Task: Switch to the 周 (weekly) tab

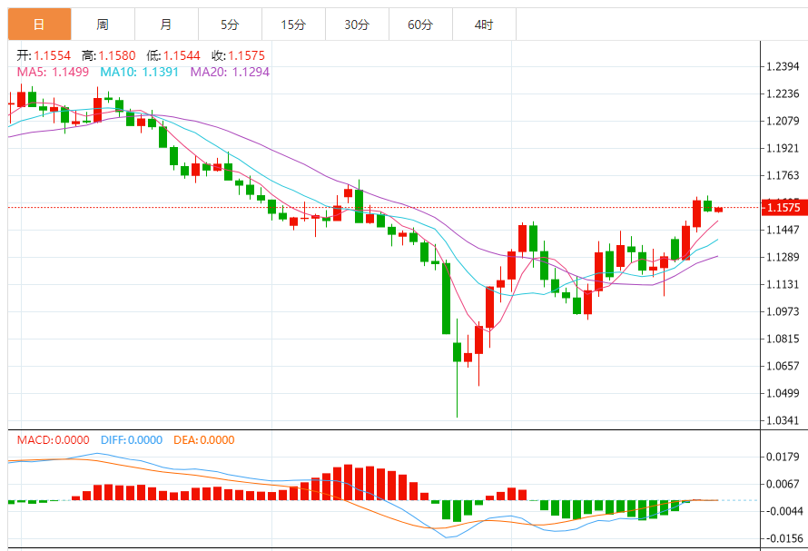Action: coord(103,25)
